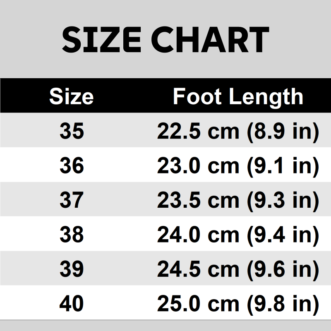
Task: Click the (9.6 in) inch measurement
Action: coord(283,269)
